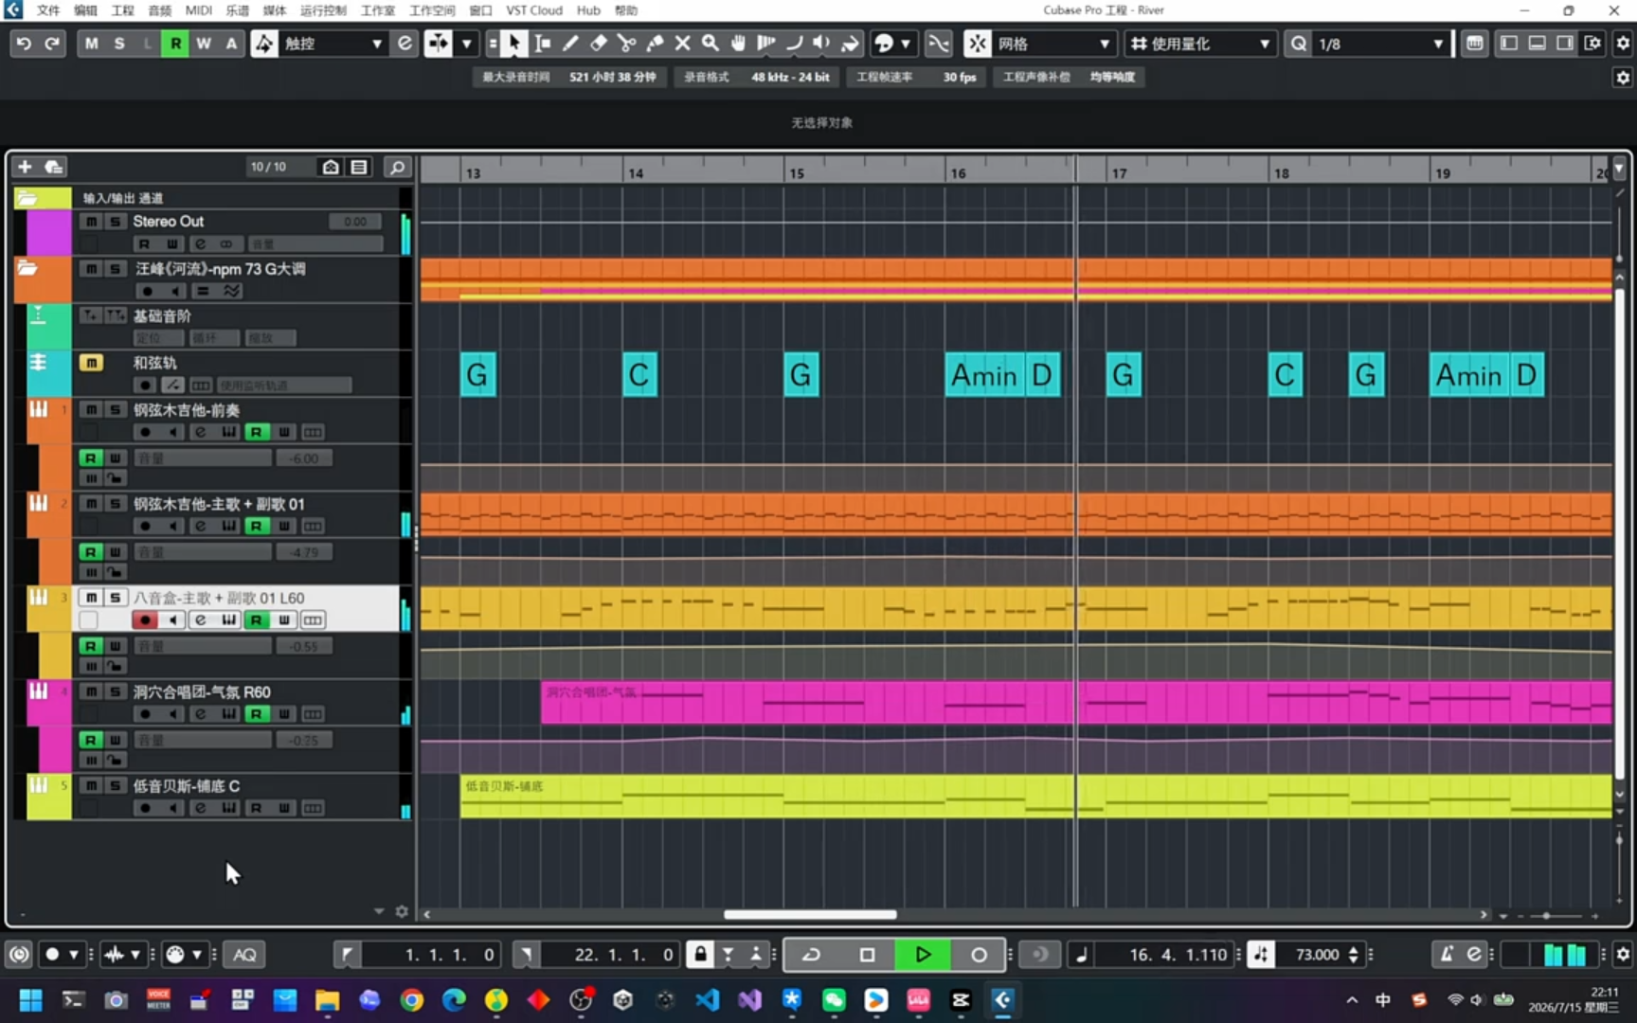Expand auto-scroll settings dropdown arrow
1637x1023 pixels.
pyautogui.click(x=466, y=44)
